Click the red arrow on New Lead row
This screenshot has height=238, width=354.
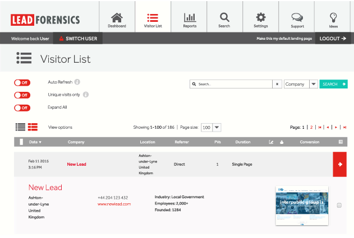tap(340, 164)
